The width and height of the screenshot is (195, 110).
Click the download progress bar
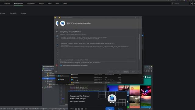98,61
